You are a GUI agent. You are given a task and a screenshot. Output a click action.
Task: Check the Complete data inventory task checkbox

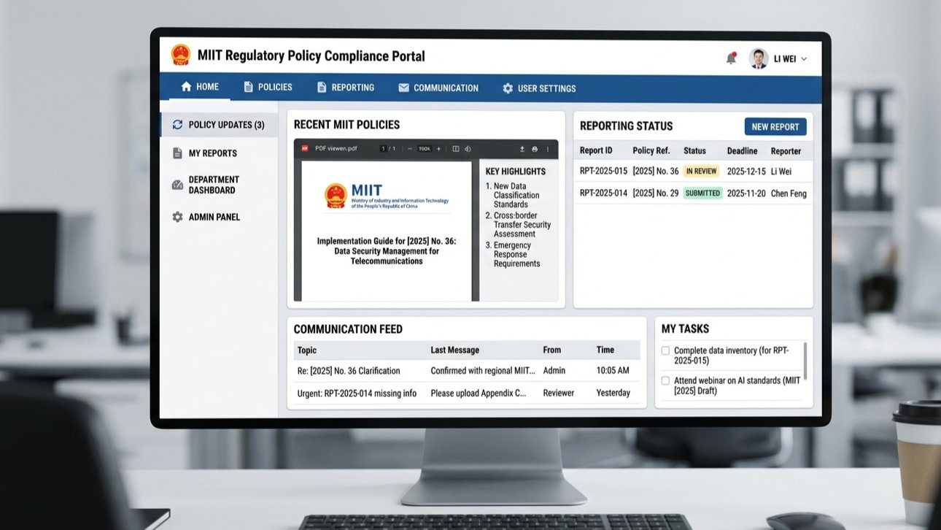point(665,351)
